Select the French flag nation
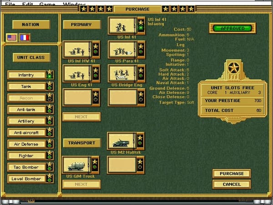Viewport: 273px width, 205px height. click(25, 38)
